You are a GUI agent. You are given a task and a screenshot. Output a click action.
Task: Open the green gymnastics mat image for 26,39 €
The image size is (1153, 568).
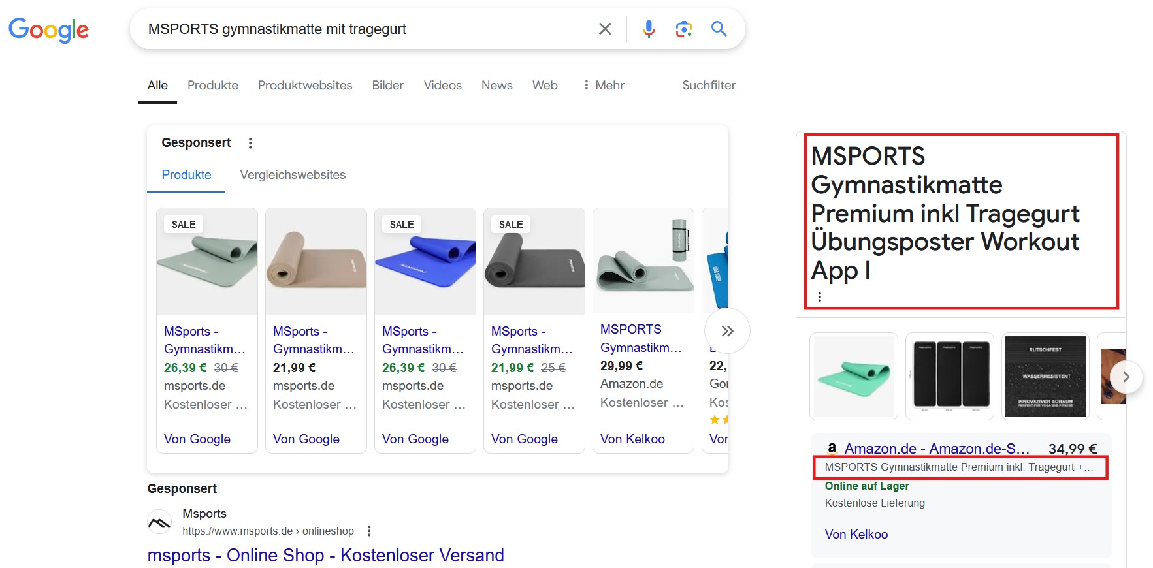207,262
